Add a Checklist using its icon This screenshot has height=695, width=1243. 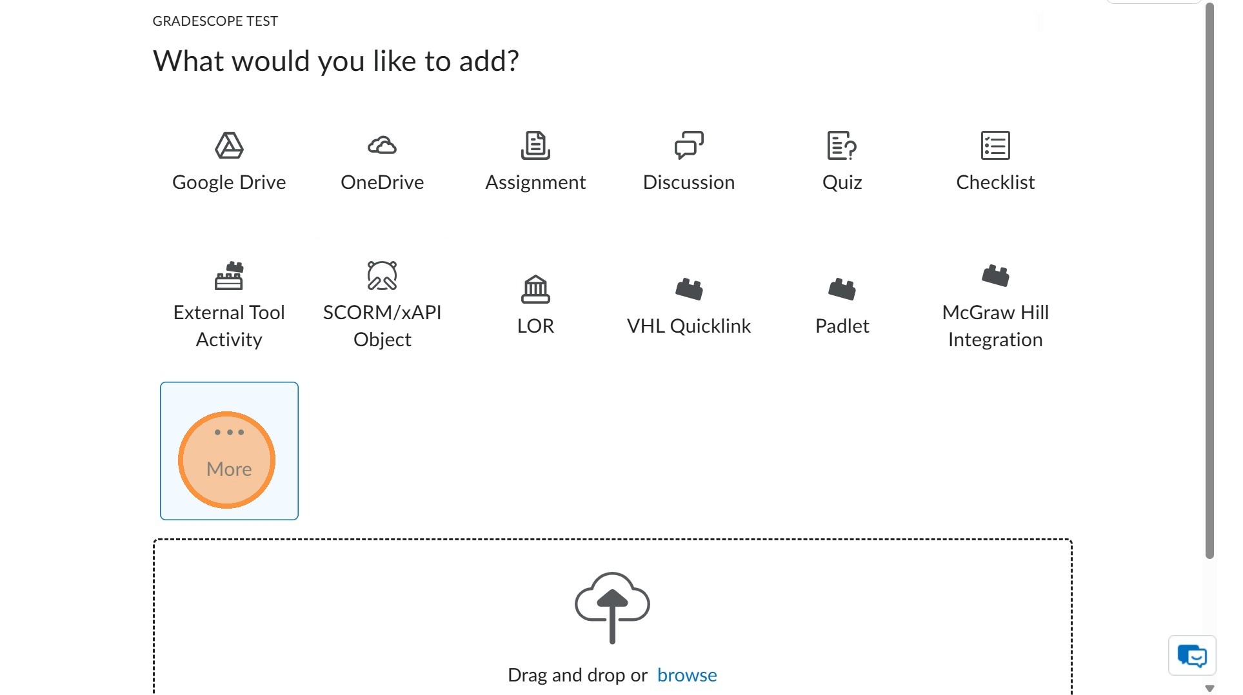(995, 146)
